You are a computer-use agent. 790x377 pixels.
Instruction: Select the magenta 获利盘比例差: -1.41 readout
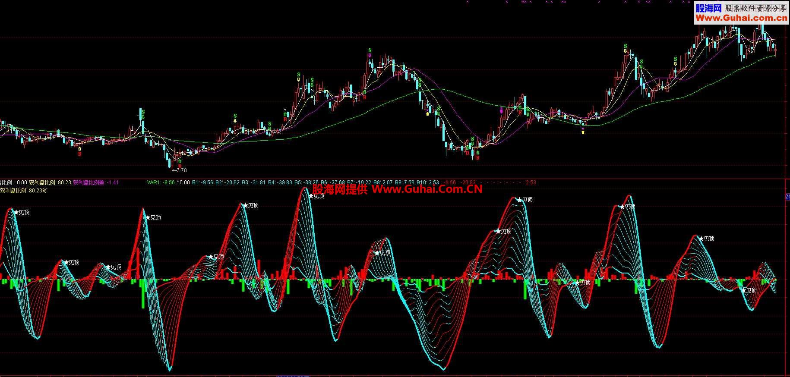pyautogui.click(x=96, y=182)
